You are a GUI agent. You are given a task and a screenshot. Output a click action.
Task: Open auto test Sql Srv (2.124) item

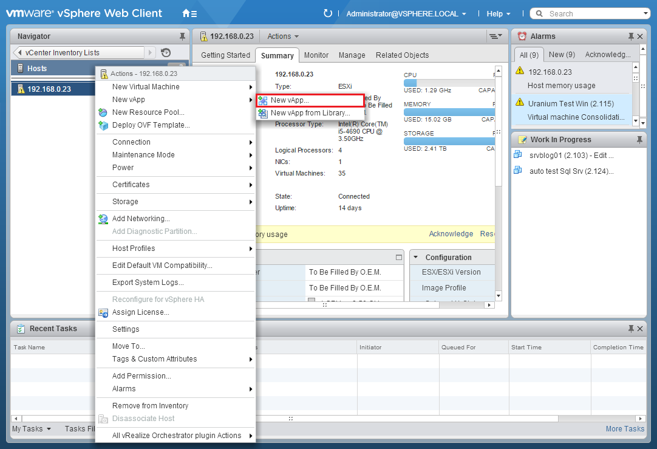coord(571,171)
